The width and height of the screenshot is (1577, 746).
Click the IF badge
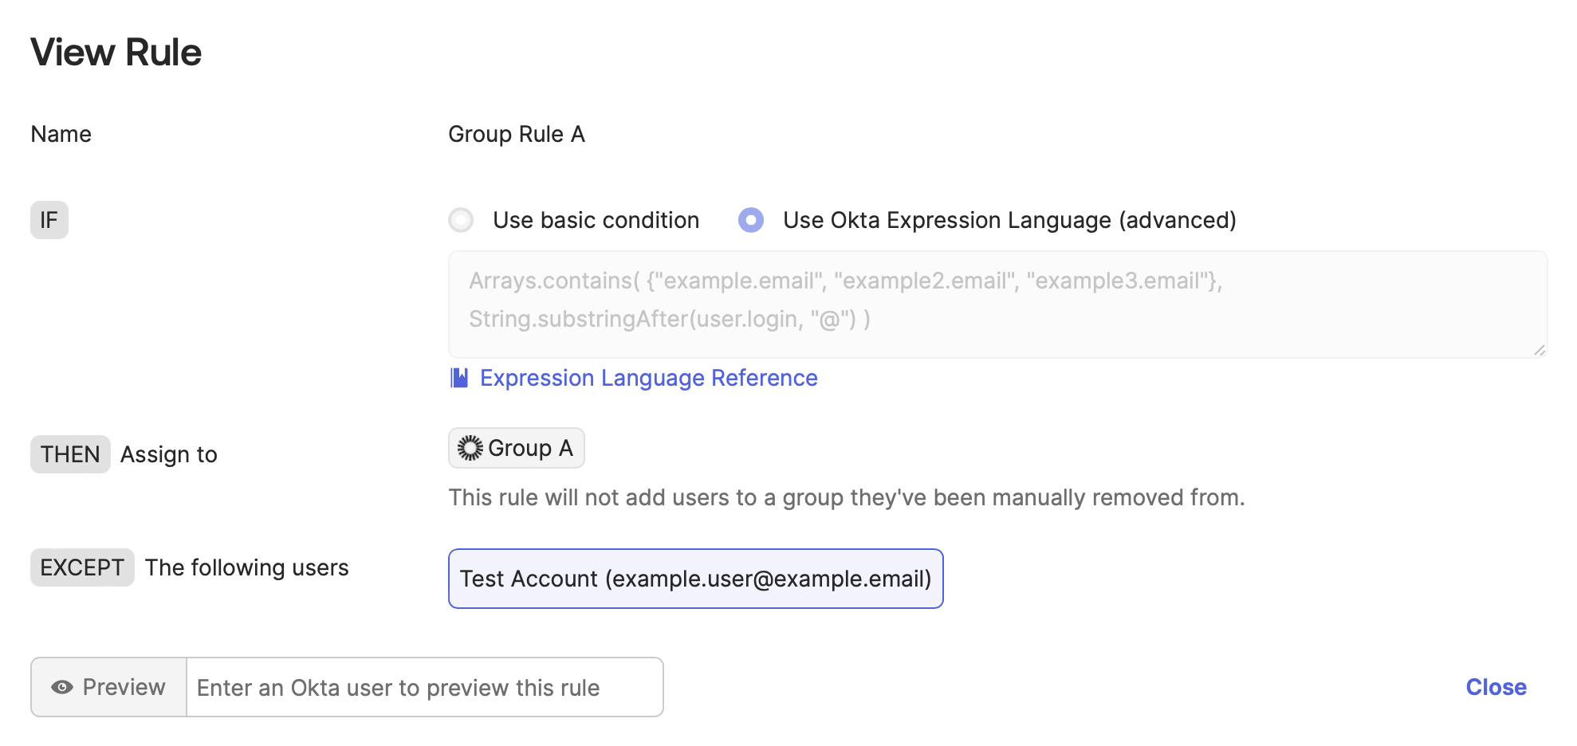(x=49, y=220)
